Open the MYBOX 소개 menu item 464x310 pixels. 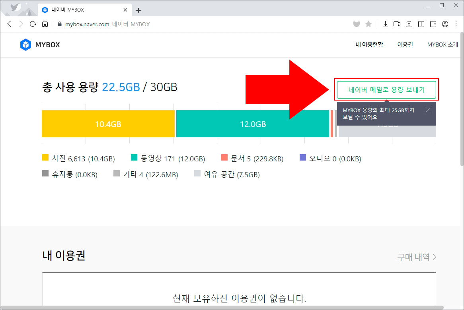(442, 45)
